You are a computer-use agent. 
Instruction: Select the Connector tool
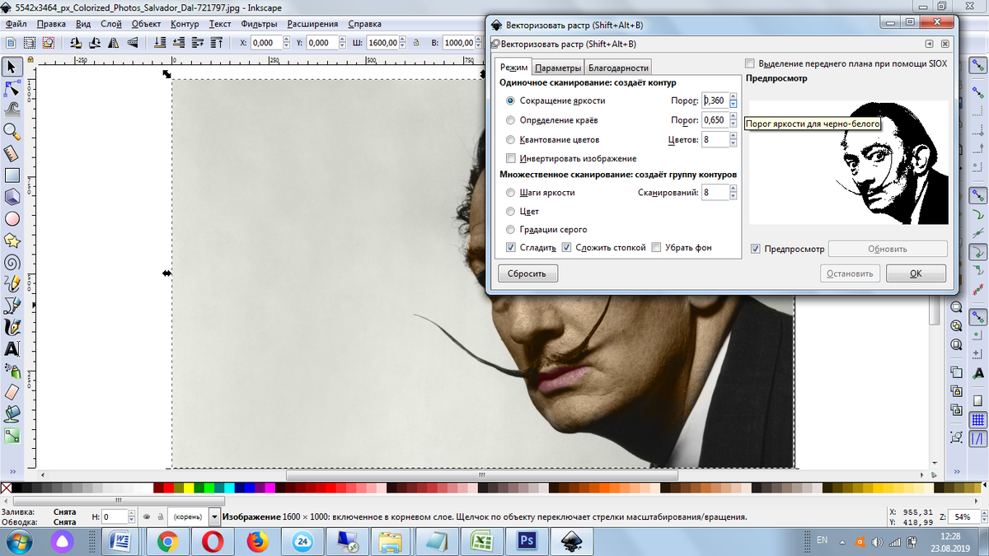(12, 436)
